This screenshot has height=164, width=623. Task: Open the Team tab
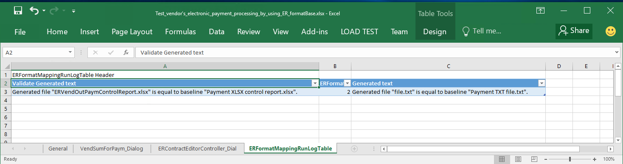tap(399, 32)
